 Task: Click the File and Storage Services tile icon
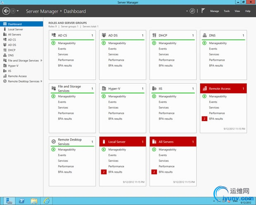(54, 88)
